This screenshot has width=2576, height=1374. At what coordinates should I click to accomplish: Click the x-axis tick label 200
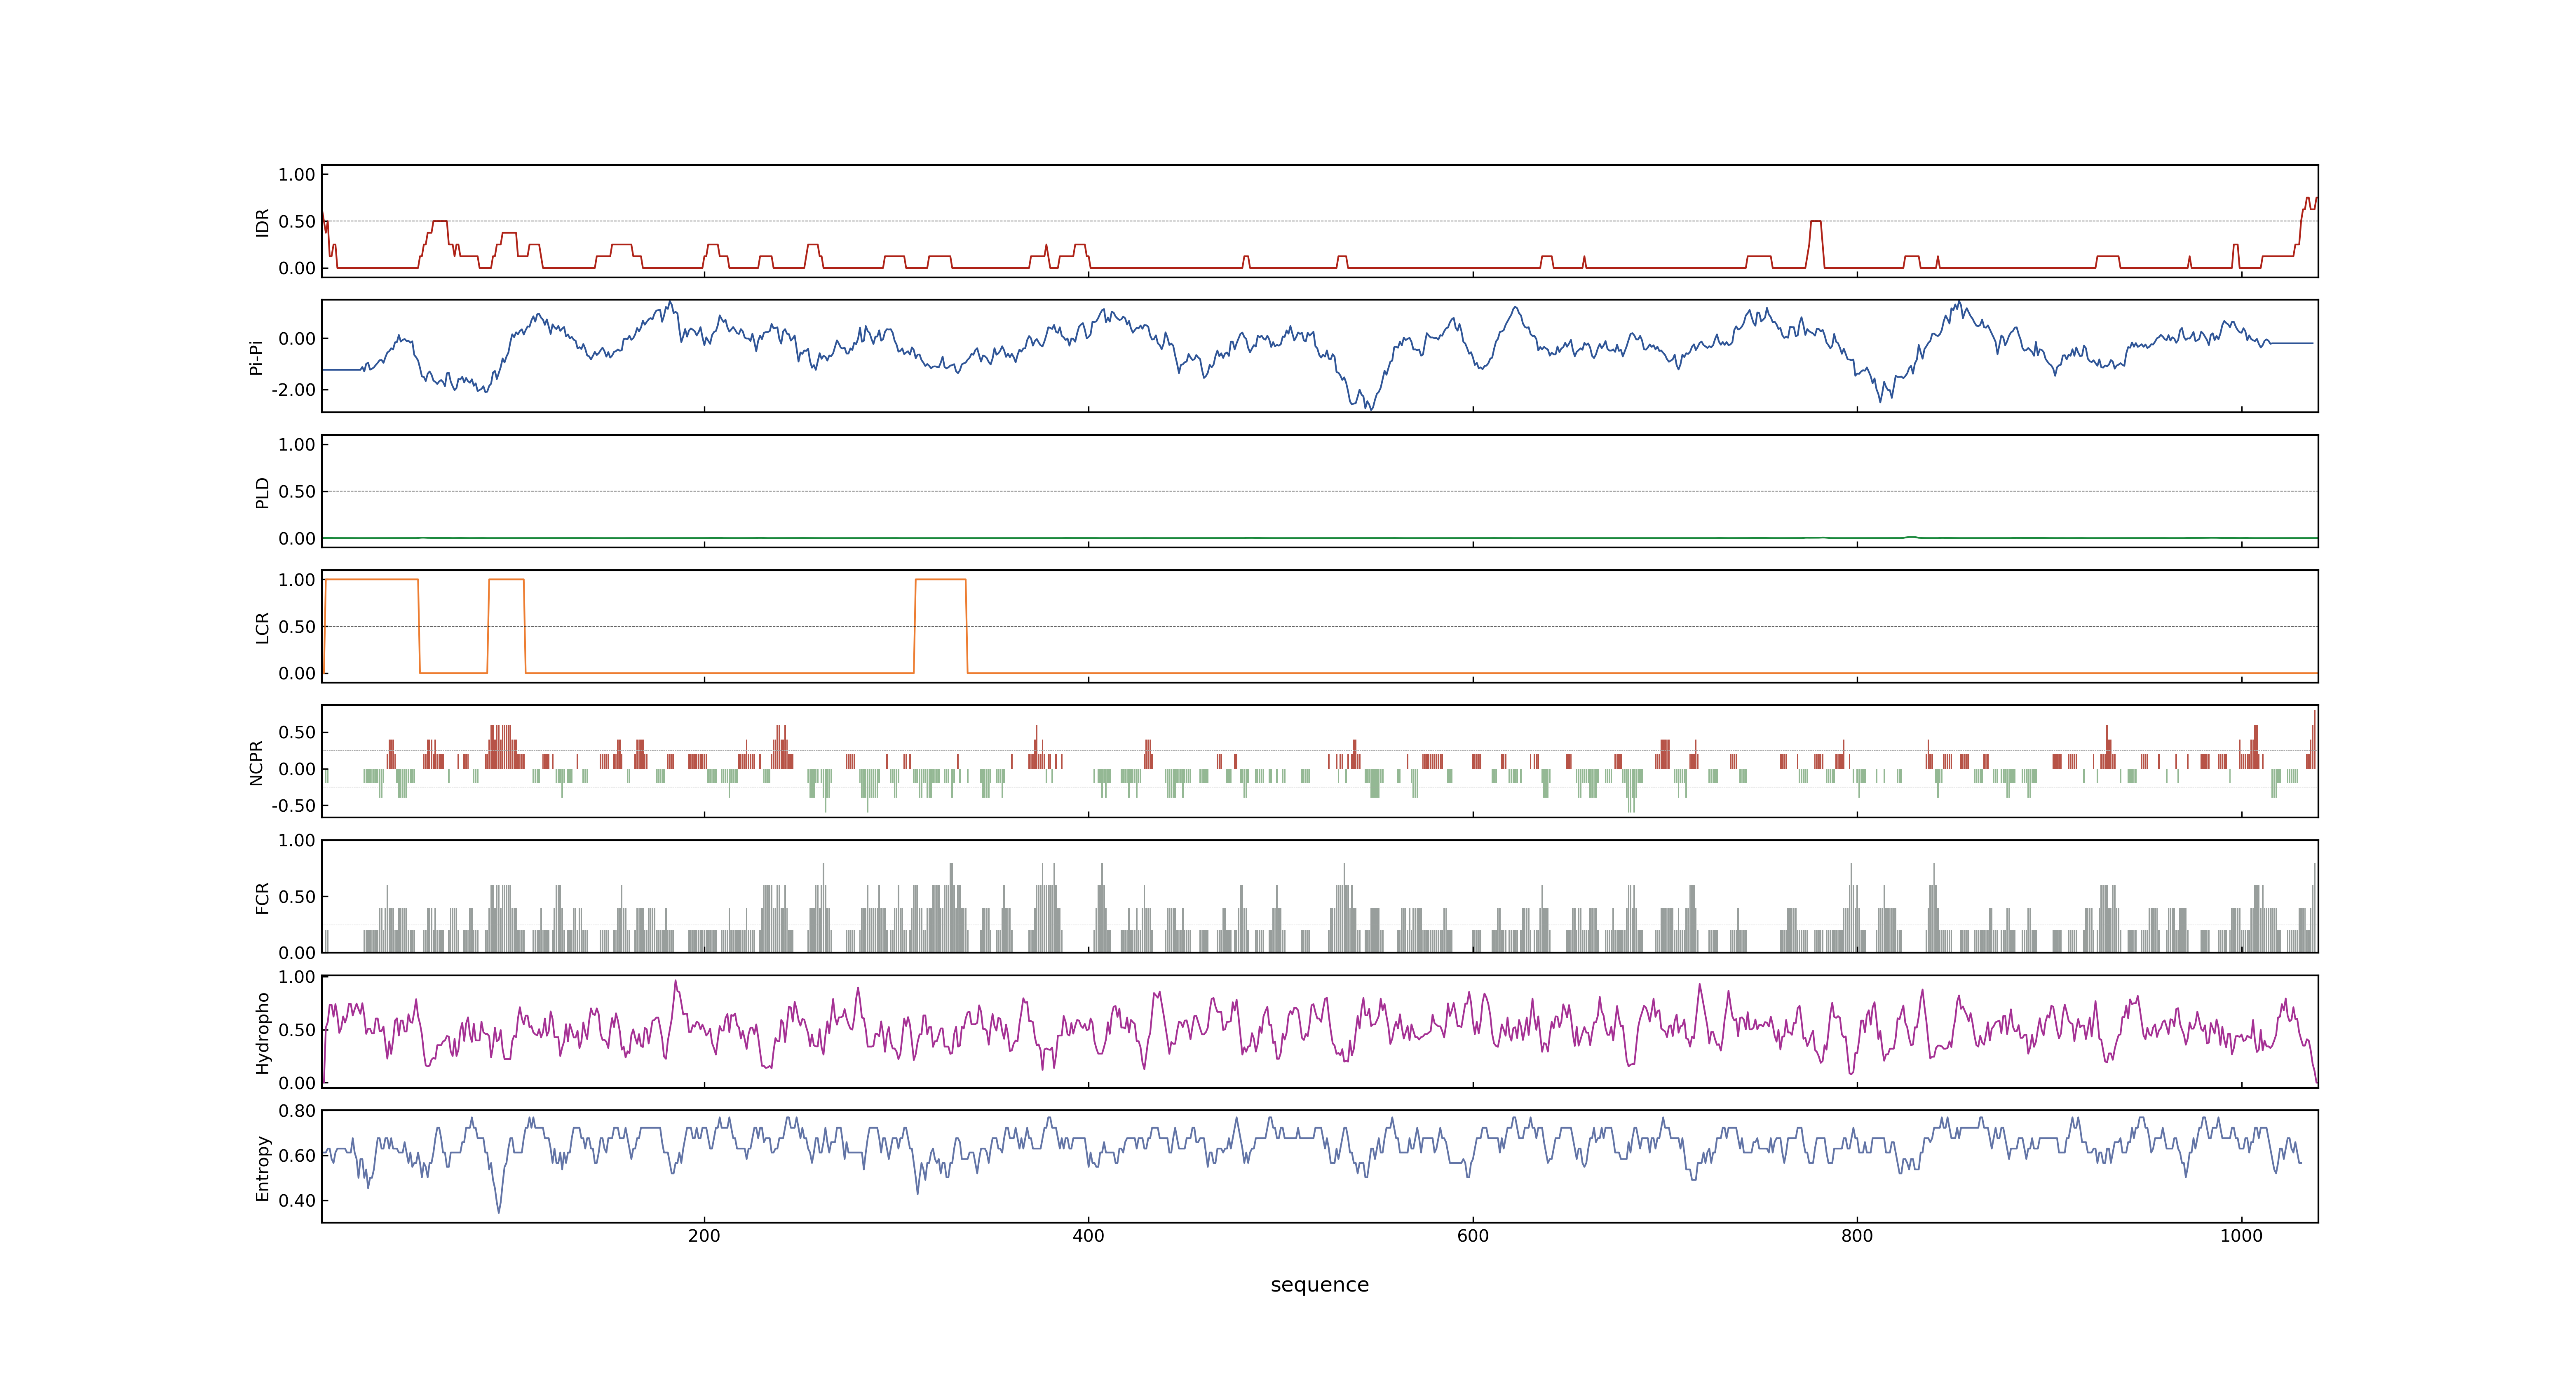pos(704,1236)
